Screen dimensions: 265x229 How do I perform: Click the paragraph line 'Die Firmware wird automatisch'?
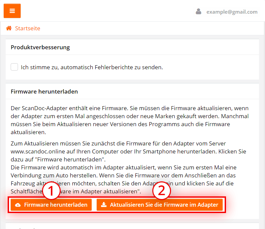(124, 167)
